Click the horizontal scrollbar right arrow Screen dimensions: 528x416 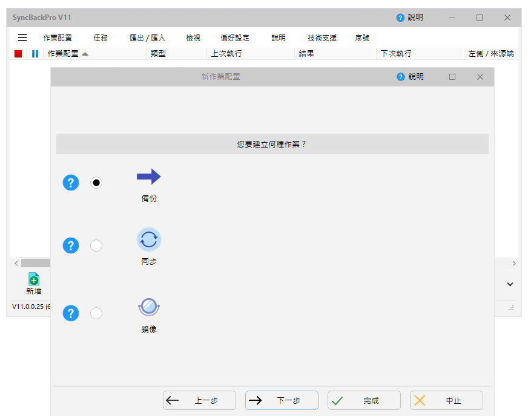514,263
